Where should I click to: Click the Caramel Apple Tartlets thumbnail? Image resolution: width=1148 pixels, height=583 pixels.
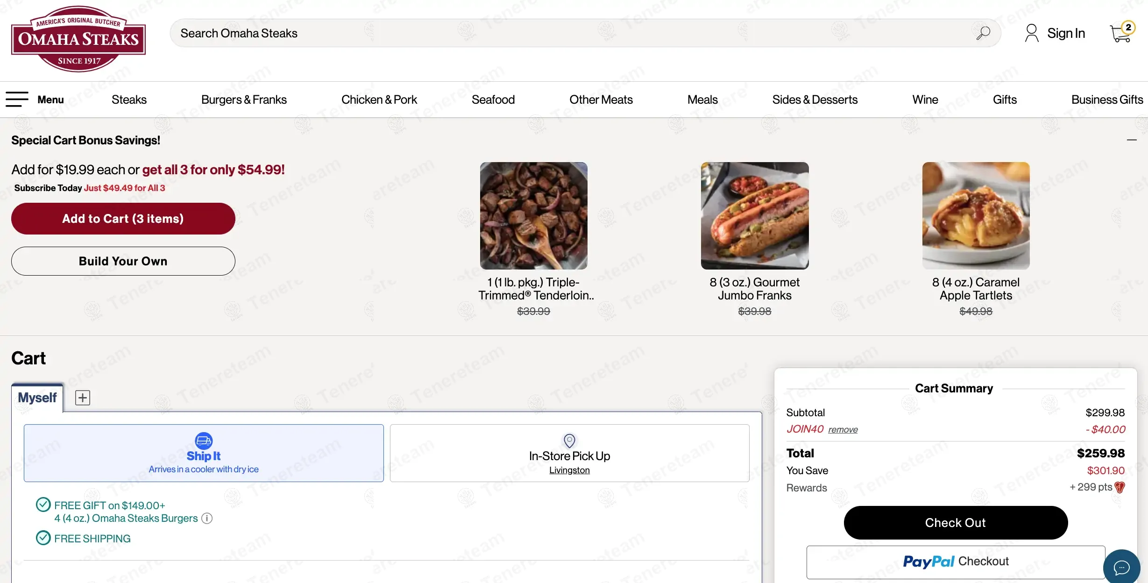click(x=976, y=216)
